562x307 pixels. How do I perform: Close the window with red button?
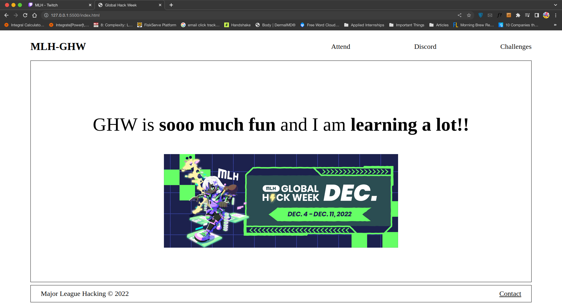[x=7, y=5]
